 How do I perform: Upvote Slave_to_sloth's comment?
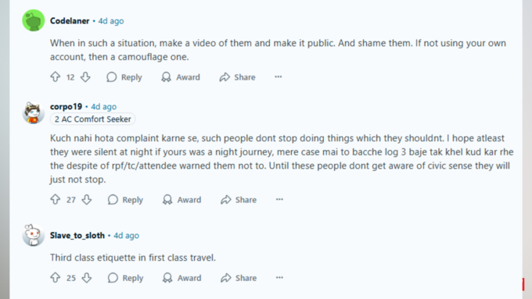[x=56, y=278]
